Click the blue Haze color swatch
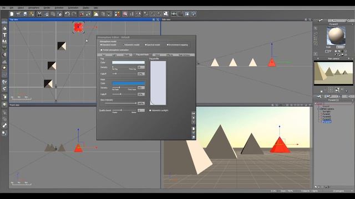Viewport: 355px width, 199px height. coord(128,83)
